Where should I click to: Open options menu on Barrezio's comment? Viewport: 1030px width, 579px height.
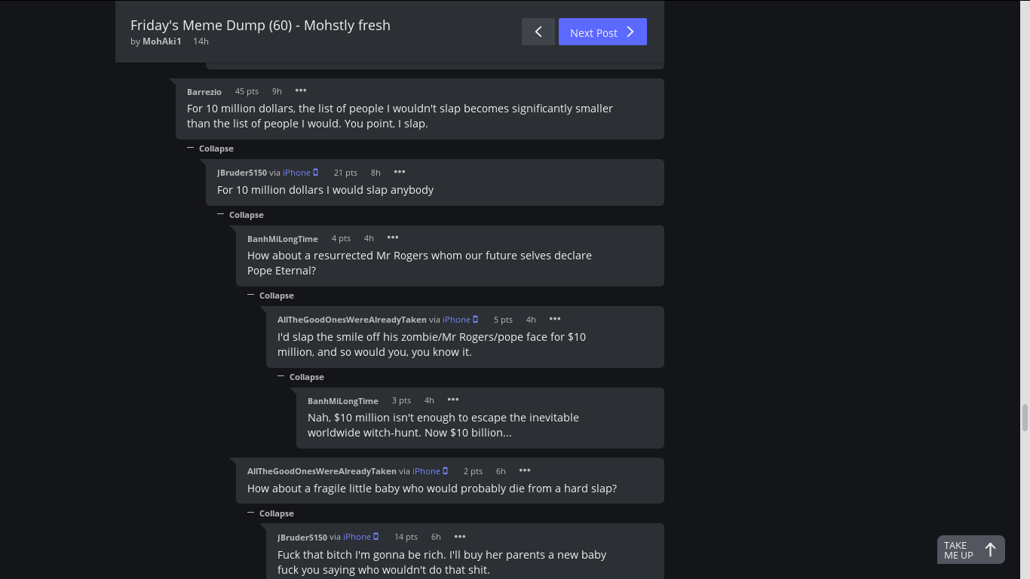point(301,90)
